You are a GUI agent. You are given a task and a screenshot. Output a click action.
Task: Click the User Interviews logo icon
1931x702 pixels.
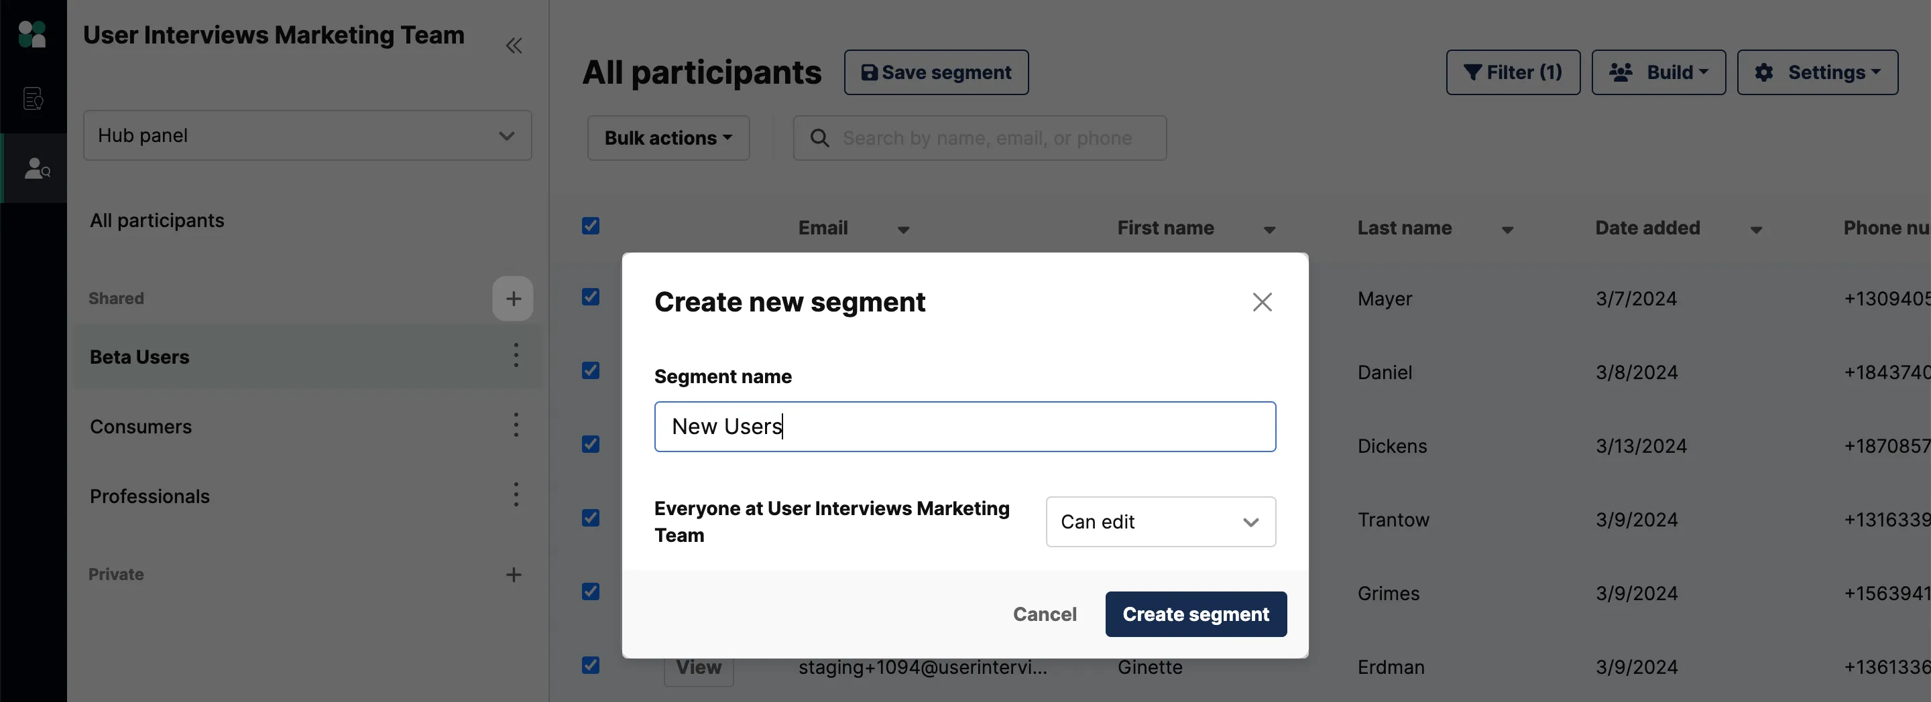pos(32,34)
